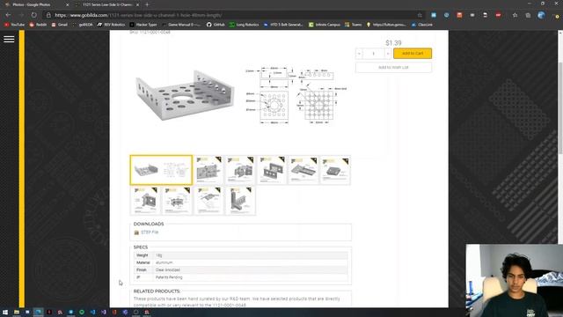This screenshot has height=317, width=563.
Task: Bookmark this page with the address bar star
Action: pos(420,15)
